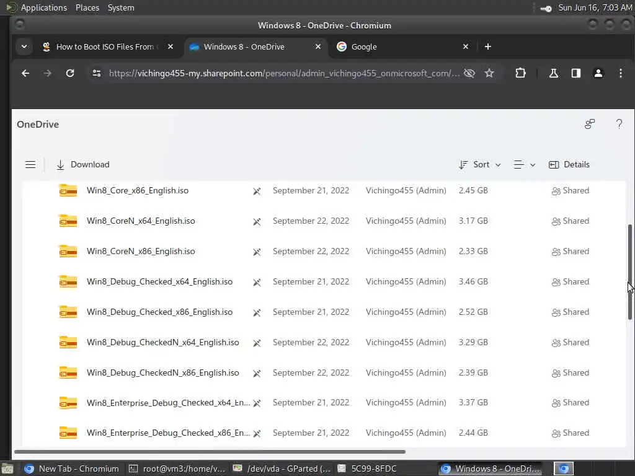This screenshot has width=635, height=476.
Task: Switch to the /dev/vda - GParted taskbar window
Action: click(x=282, y=469)
